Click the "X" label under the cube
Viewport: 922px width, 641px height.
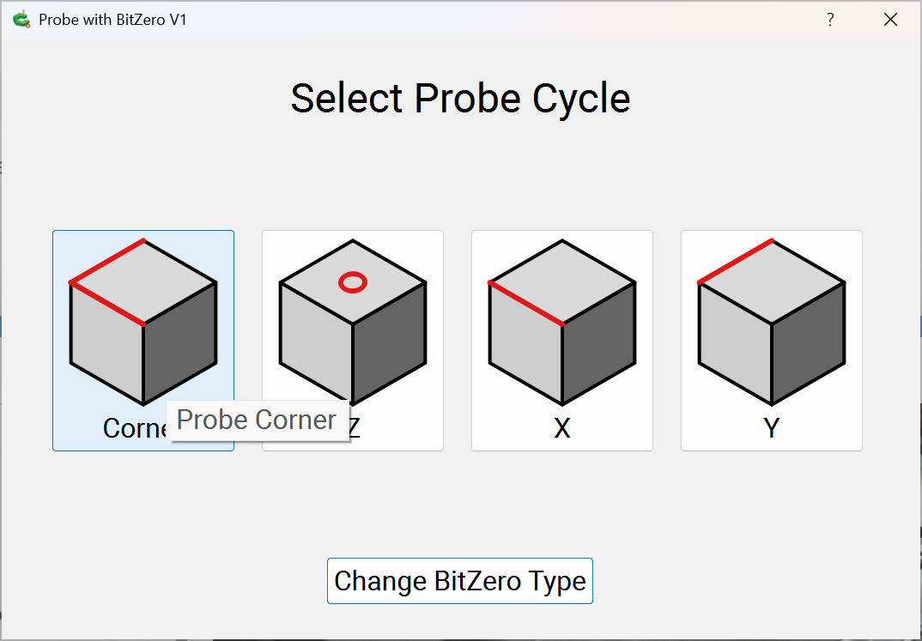coord(562,427)
